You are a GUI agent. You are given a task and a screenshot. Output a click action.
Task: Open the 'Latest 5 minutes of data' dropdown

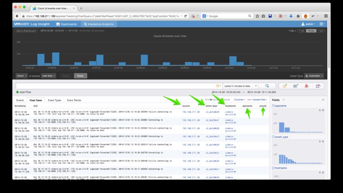pos(240,86)
